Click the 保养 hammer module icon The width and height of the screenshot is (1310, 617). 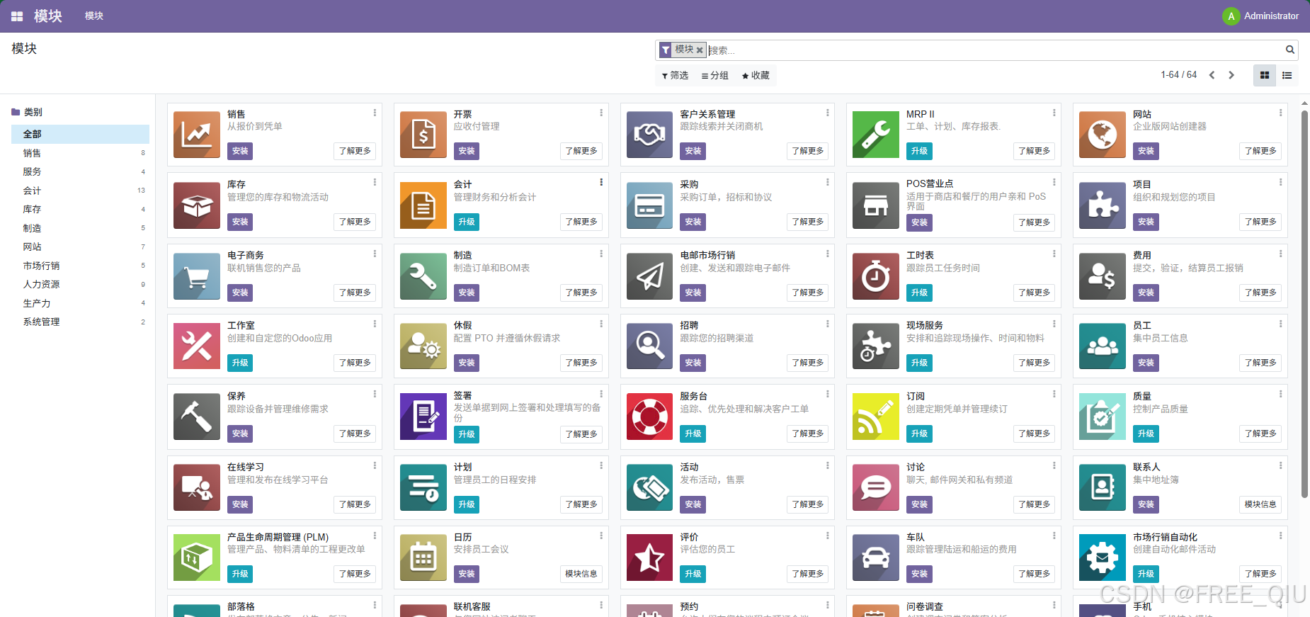197,417
